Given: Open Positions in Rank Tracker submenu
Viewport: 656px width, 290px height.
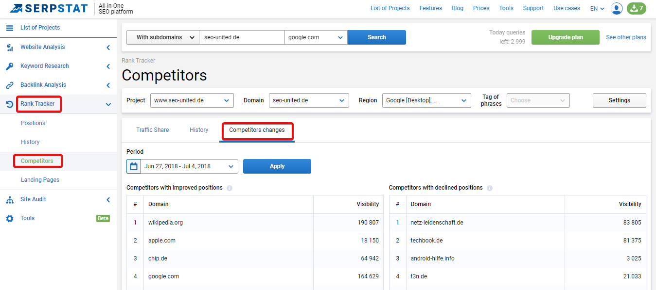Looking at the screenshot, I should point(33,123).
